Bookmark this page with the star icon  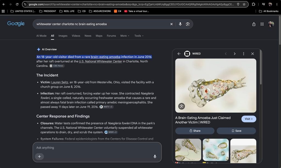pos(244,4)
